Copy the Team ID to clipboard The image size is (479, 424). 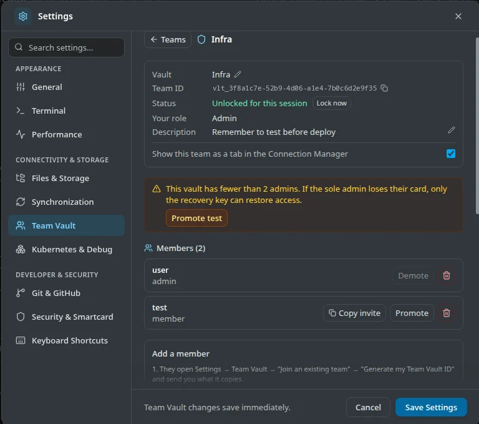click(384, 88)
